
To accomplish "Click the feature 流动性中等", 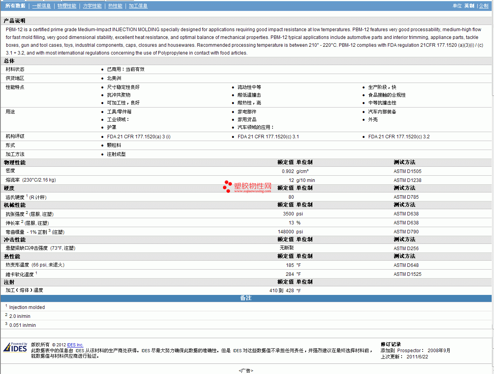I will [x=249, y=87].
